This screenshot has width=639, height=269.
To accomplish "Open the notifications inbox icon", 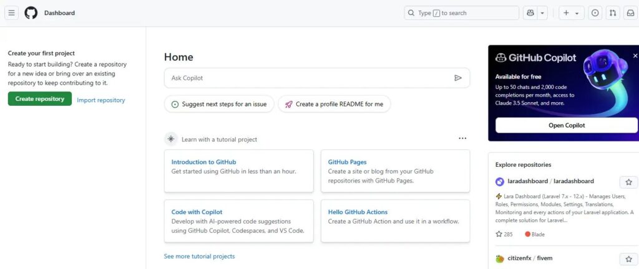I will coord(630,13).
